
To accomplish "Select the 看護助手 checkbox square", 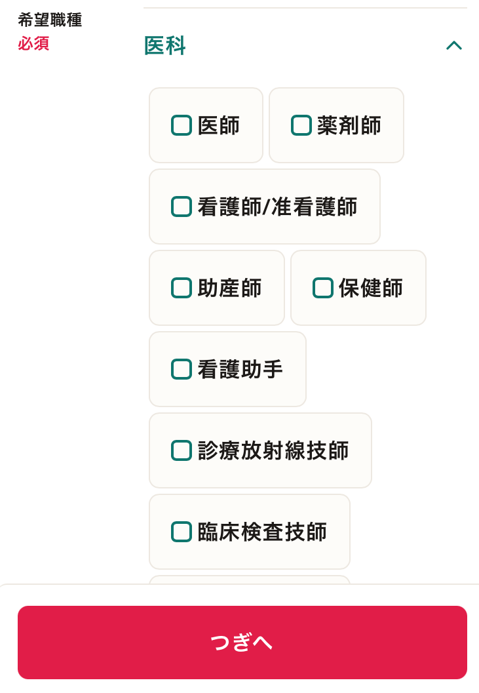I will (x=181, y=369).
